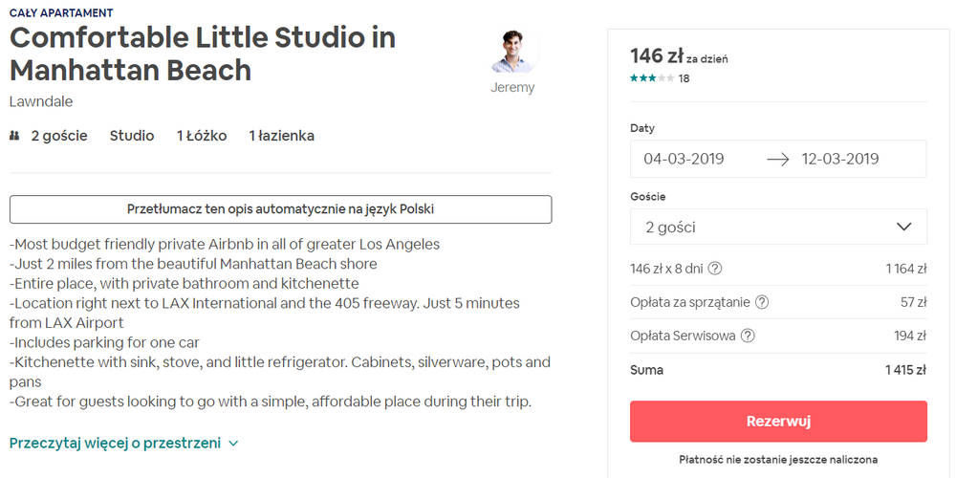Click the Studio label
This screenshot has width=956, height=478.
pos(132,136)
